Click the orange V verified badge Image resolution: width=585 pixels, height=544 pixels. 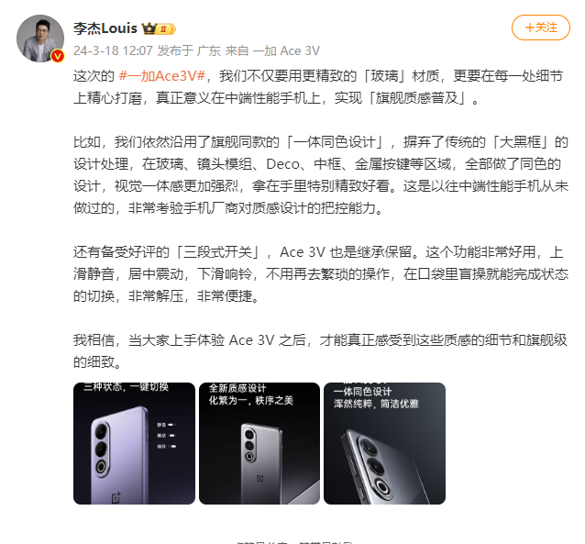[58, 56]
